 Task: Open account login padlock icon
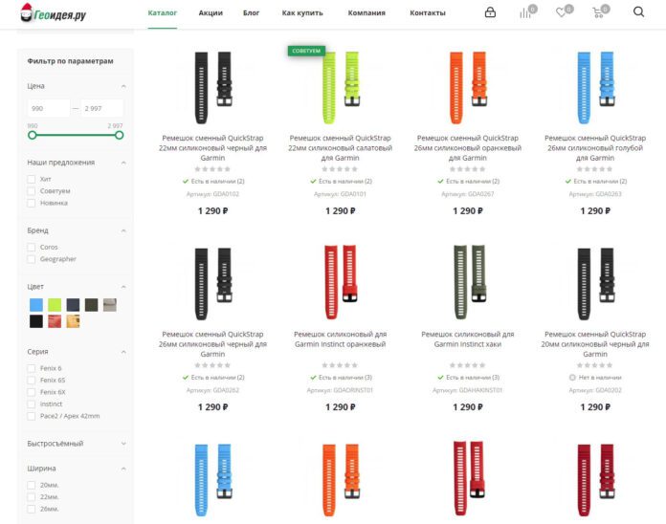(490, 12)
